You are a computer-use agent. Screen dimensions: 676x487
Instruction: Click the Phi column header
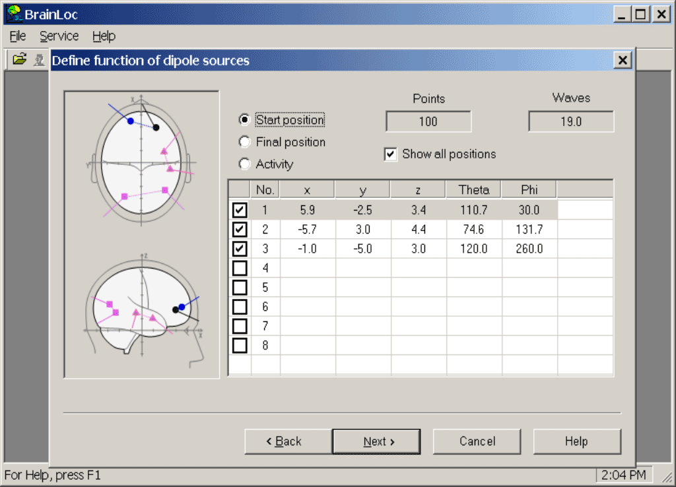(x=529, y=190)
